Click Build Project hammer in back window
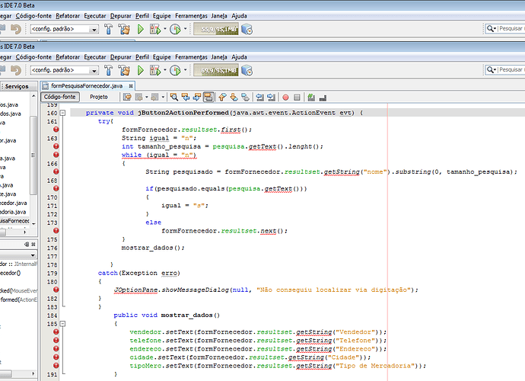Screen dimensions: 525x381 click(108, 29)
